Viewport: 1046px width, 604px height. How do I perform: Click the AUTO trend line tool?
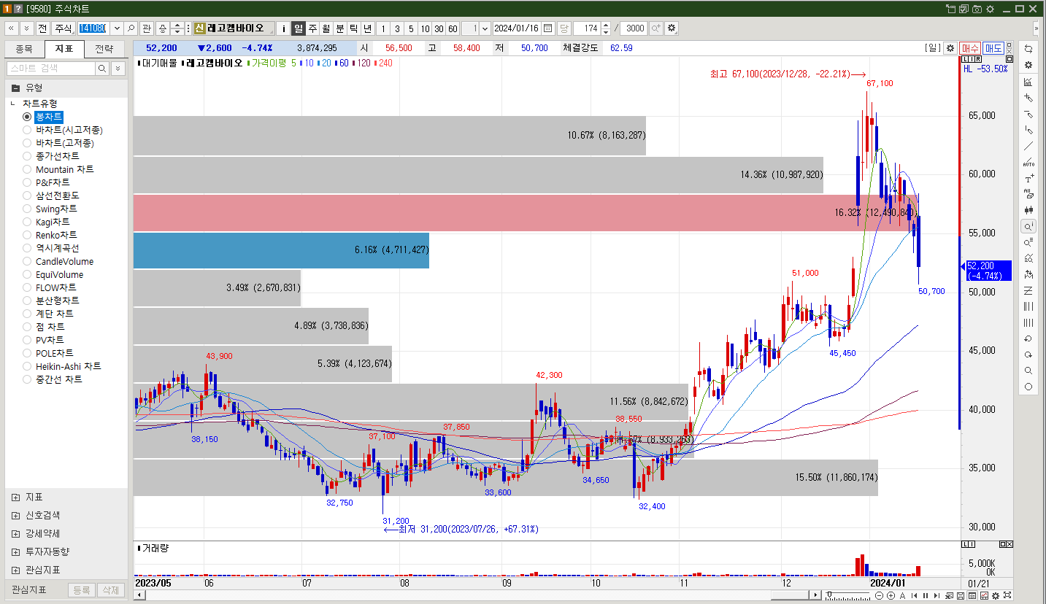(x=1028, y=162)
